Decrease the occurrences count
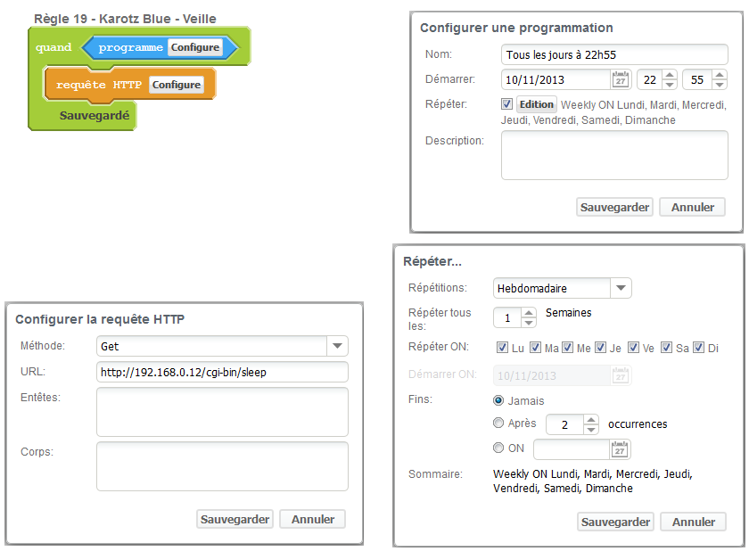 (x=591, y=430)
